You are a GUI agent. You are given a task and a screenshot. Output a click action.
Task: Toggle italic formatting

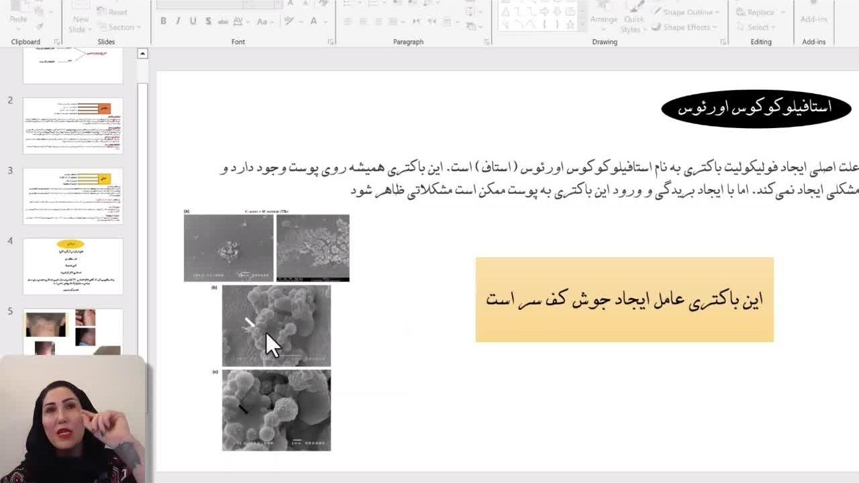pos(178,21)
